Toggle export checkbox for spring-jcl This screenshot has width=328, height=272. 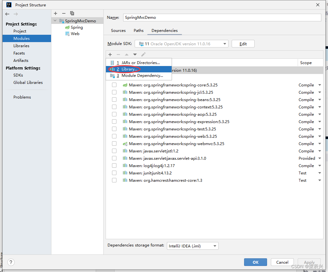pos(114,92)
